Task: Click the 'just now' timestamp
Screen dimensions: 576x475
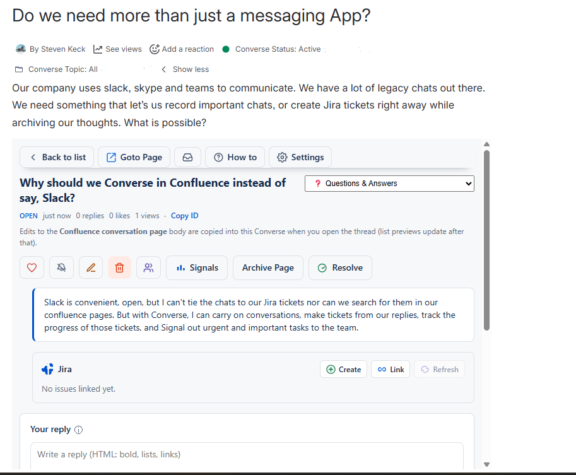Action: pyautogui.click(x=57, y=216)
